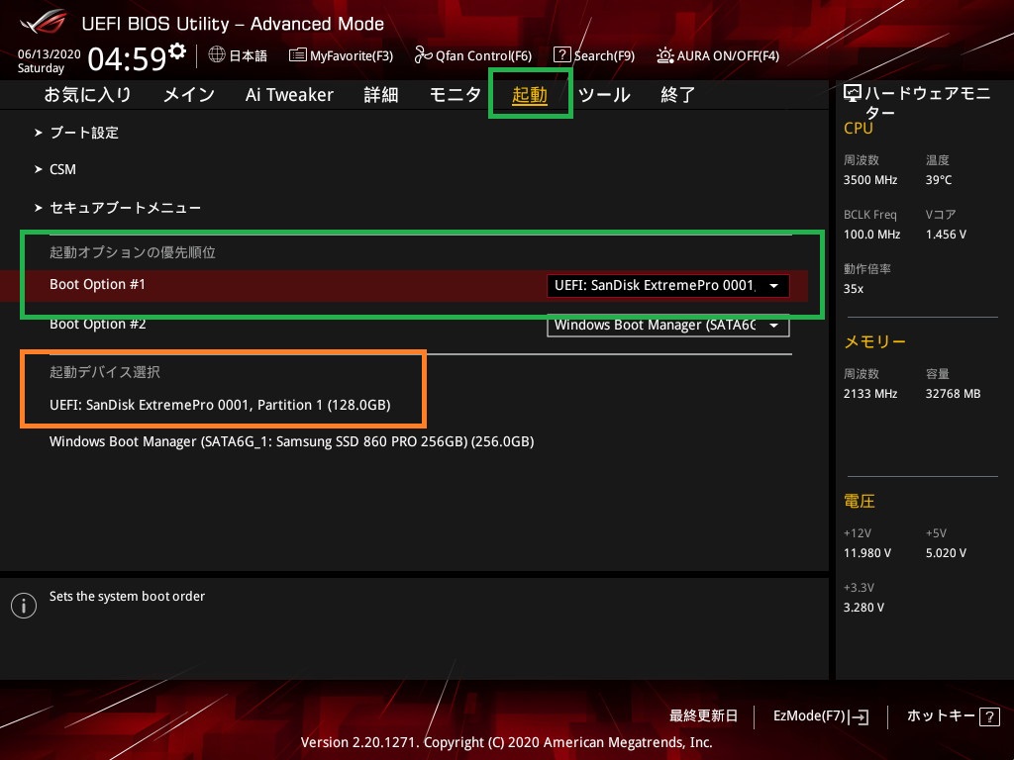1014x760 pixels.
Task: Click the 5.020 V reading
Action: click(946, 553)
